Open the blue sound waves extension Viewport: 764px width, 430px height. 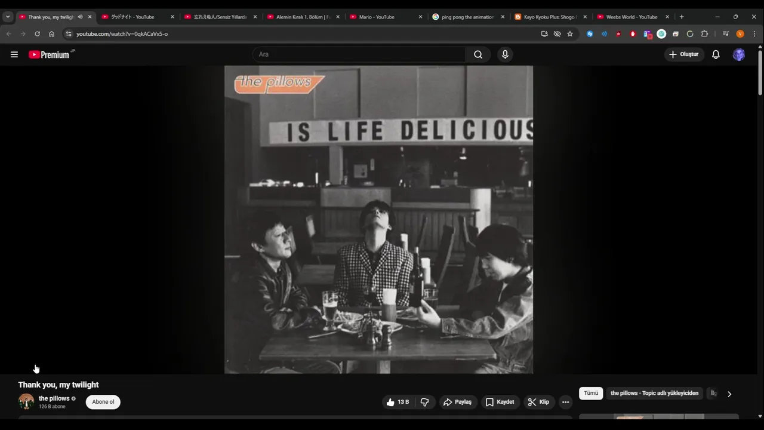[x=604, y=34]
